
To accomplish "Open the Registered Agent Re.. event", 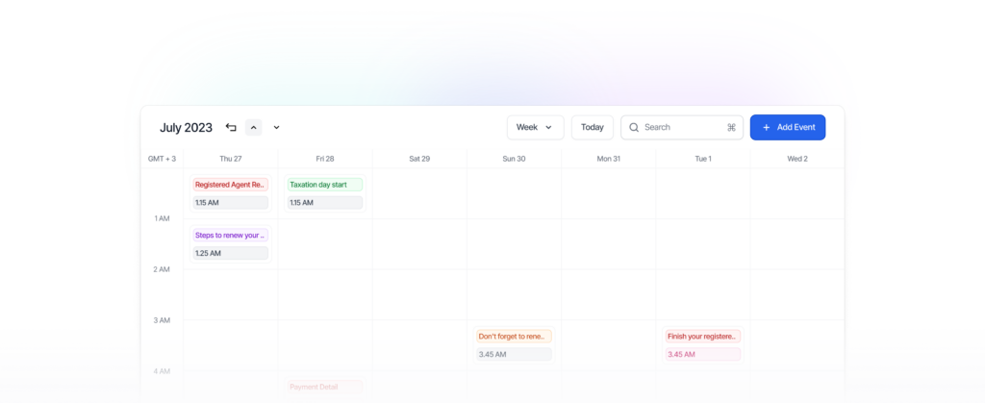I will tap(230, 185).
